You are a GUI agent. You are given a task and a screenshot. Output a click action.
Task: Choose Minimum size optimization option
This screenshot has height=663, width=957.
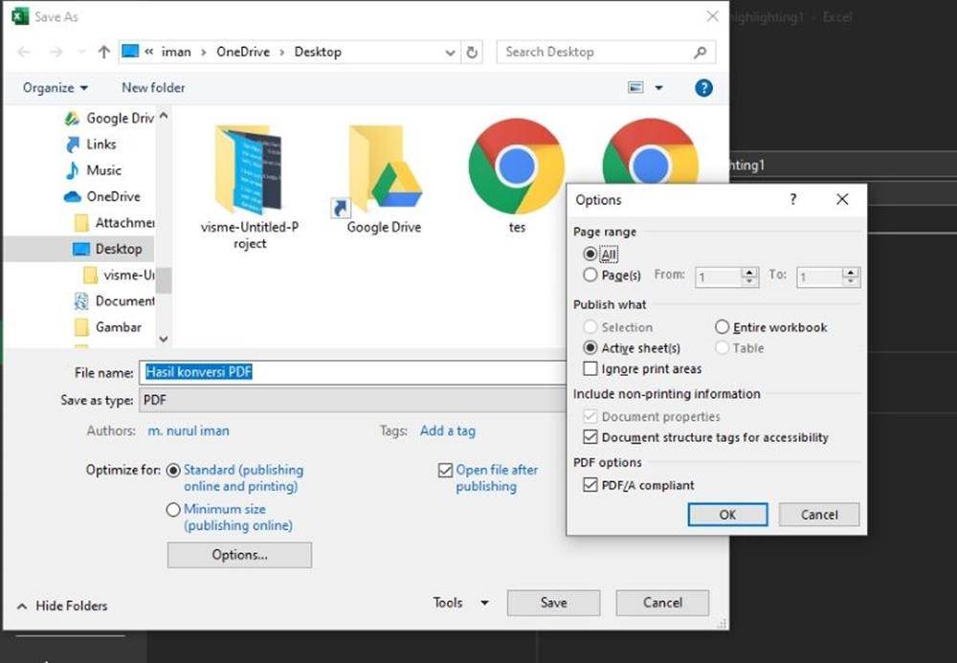coord(173,509)
